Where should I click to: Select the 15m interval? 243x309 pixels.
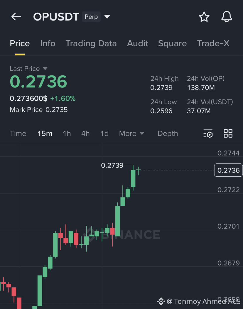coord(45,134)
